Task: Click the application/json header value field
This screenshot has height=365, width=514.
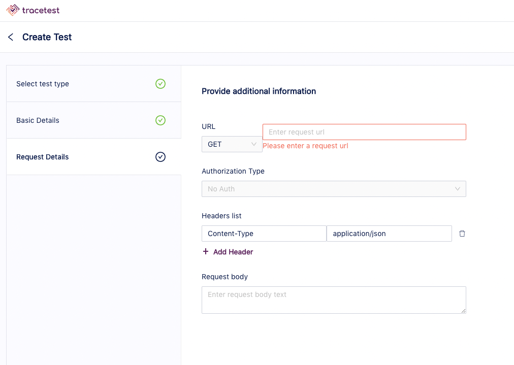Action: [389, 234]
